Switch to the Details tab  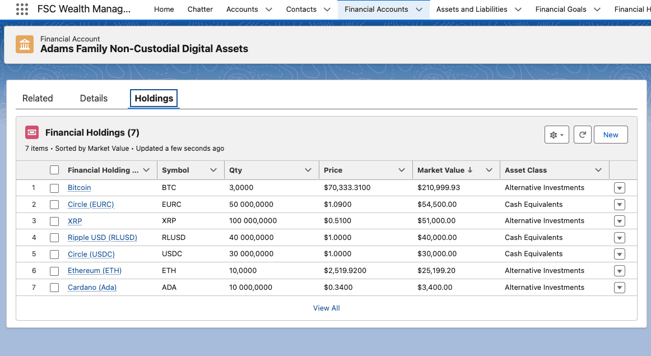(x=94, y=99)
